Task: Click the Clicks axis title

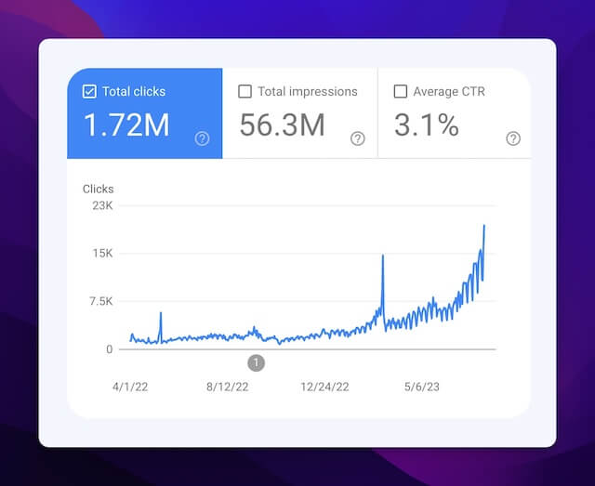Action: [98, 189]
